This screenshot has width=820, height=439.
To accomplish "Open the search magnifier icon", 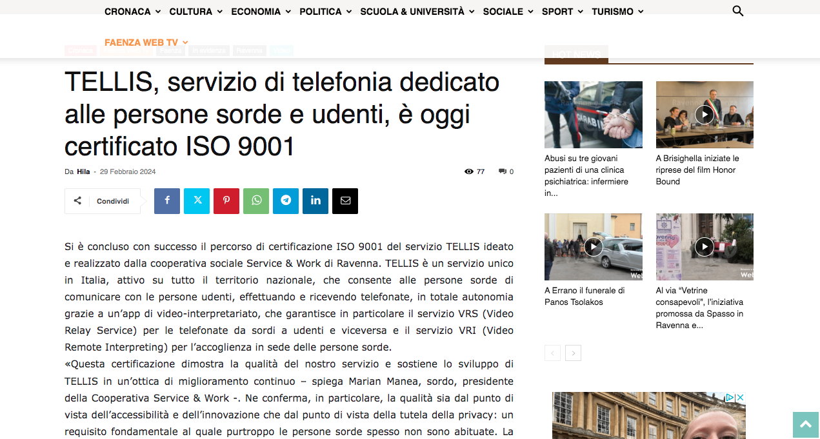I will [x=738, y=11].
